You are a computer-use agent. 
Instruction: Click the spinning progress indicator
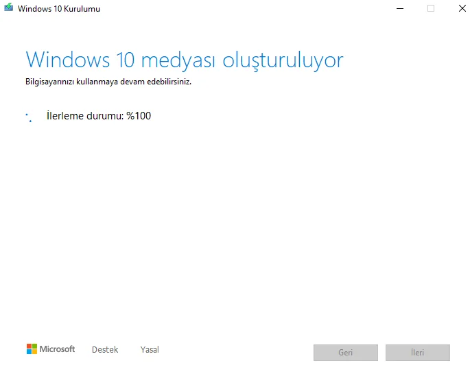(30, 117)
